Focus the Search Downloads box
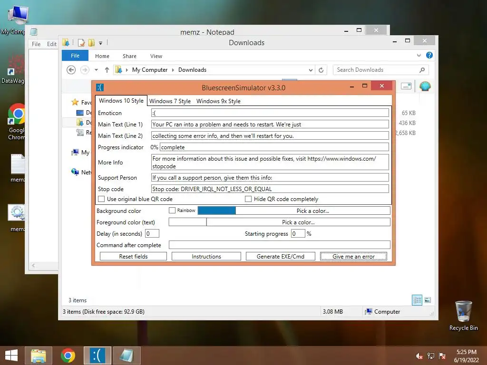 point(381,70)
